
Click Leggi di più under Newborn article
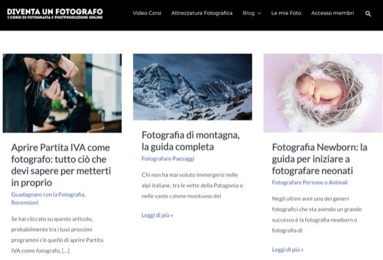(x=288, y=249)
